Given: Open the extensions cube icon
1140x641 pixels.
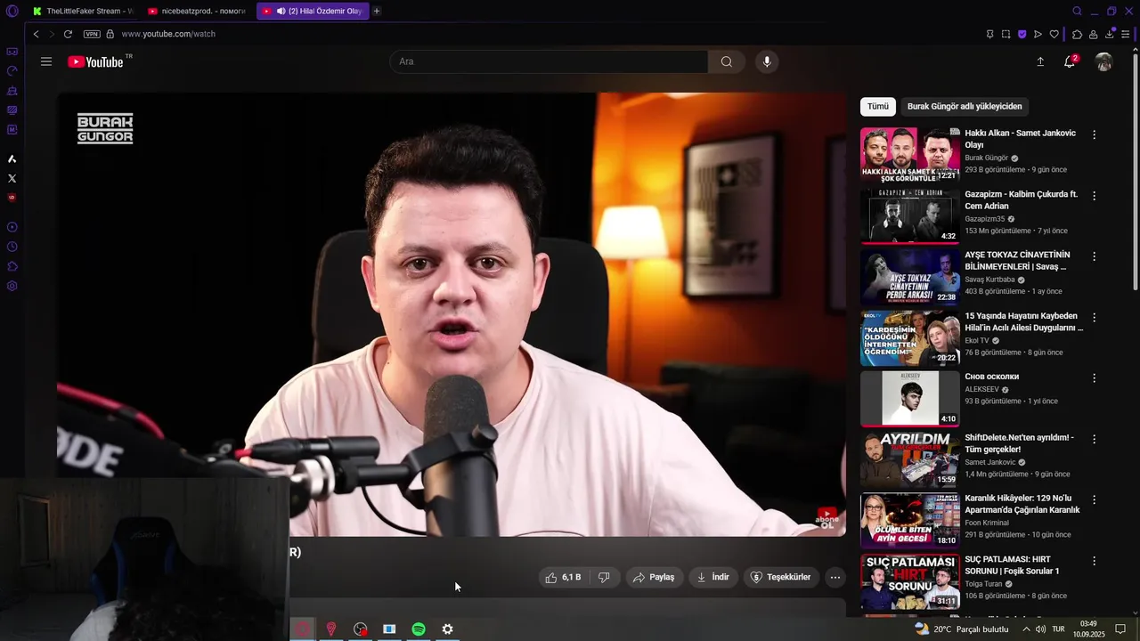Looking at the screenshot, I should pyautogui.click(x=1077, y=34).
